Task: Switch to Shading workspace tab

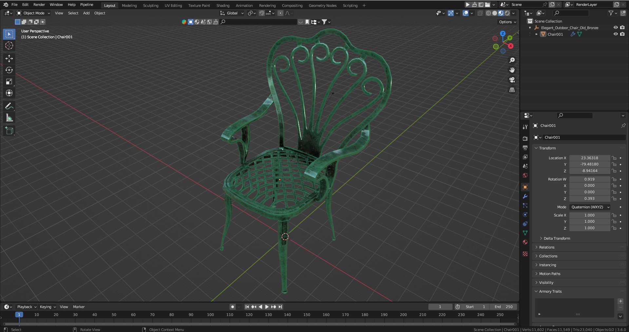Action: [x=223, y=6]
